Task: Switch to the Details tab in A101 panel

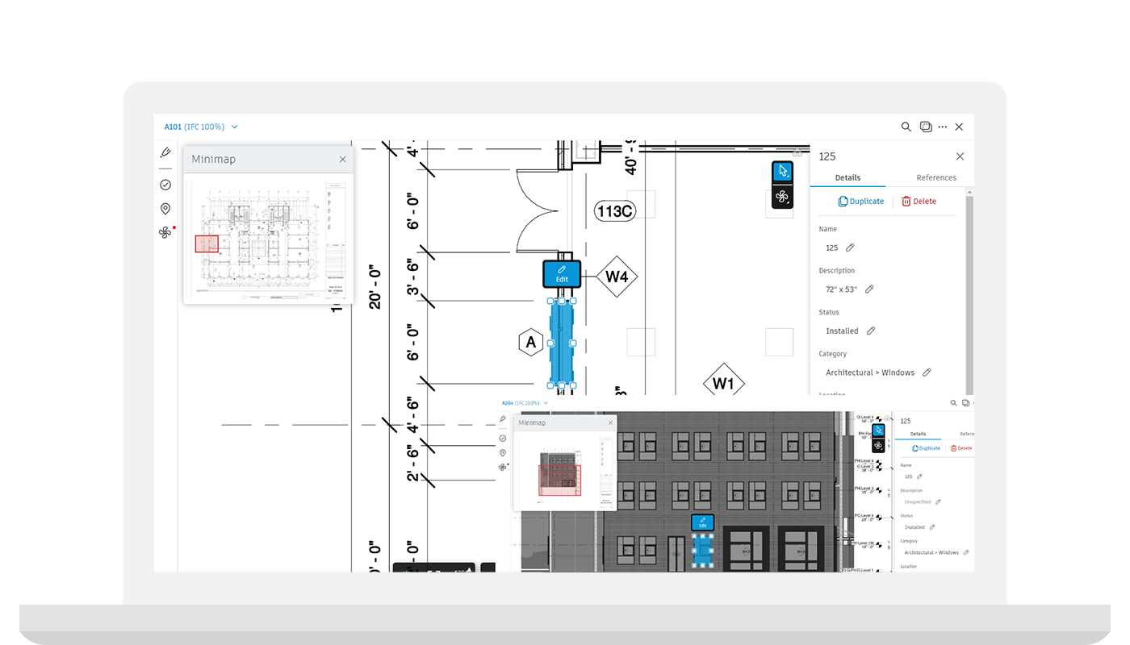Action: 847,178
